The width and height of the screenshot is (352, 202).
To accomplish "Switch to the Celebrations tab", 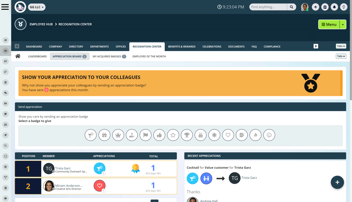I will point(212,46).
